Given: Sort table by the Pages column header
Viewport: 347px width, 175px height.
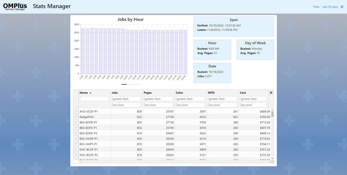Looking at the screenshot, I should [x=148, y=93].
